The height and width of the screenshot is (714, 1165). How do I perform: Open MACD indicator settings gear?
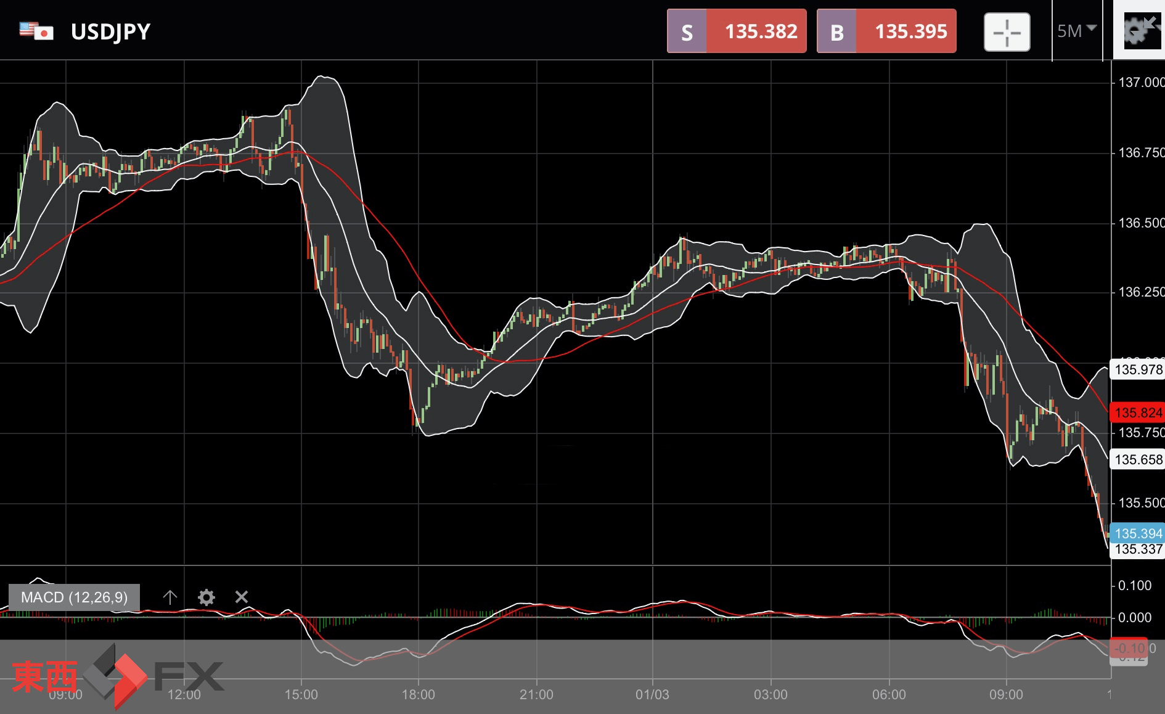pos(206,597)
